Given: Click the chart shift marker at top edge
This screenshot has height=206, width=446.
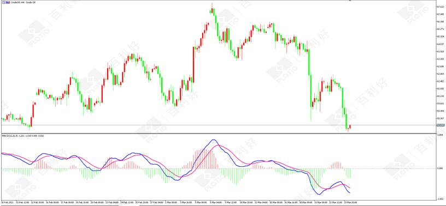Looking at the screenshot, I should 350,1.
